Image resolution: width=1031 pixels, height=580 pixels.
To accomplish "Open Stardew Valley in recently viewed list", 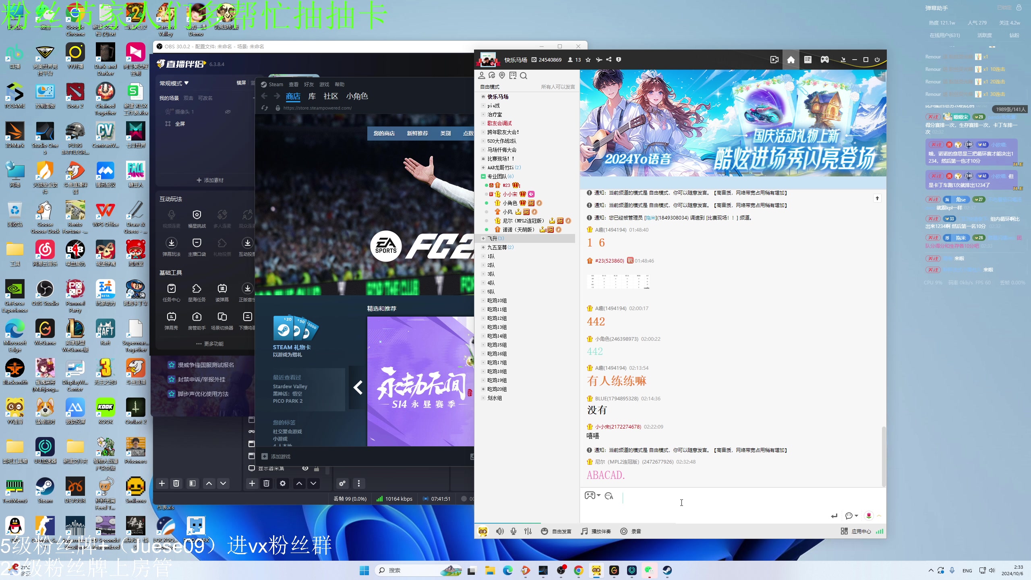I will click(290, 386).
